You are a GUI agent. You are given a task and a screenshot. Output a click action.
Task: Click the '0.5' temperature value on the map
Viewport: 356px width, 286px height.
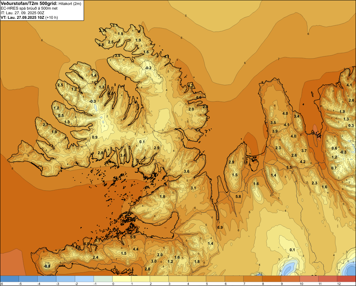(x=61, y=115)
